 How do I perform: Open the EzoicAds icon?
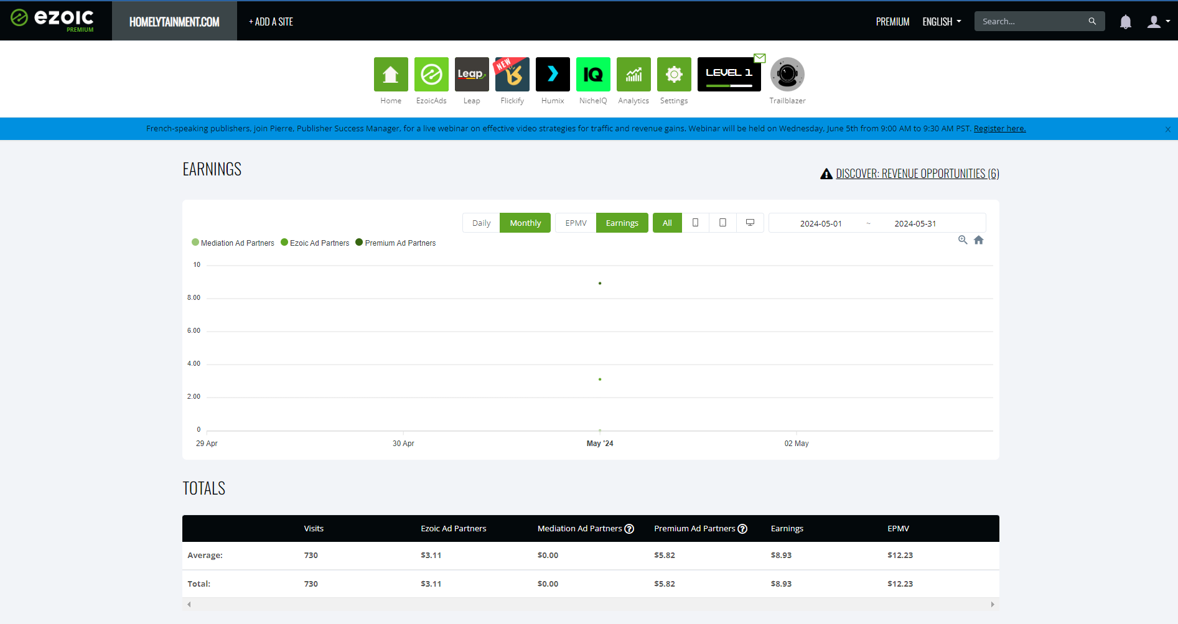431,74
